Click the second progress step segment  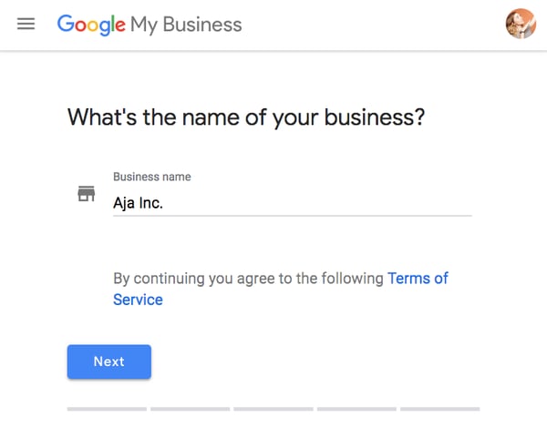[191, 409]
